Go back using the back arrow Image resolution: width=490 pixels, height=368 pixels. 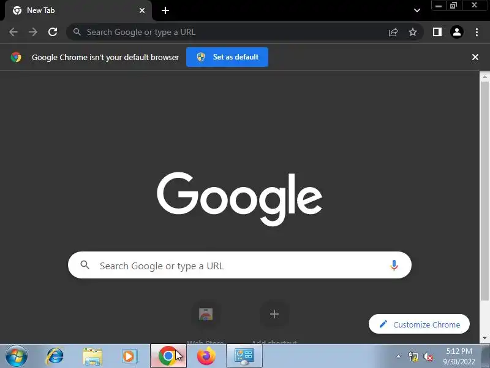tap(13, 32)
